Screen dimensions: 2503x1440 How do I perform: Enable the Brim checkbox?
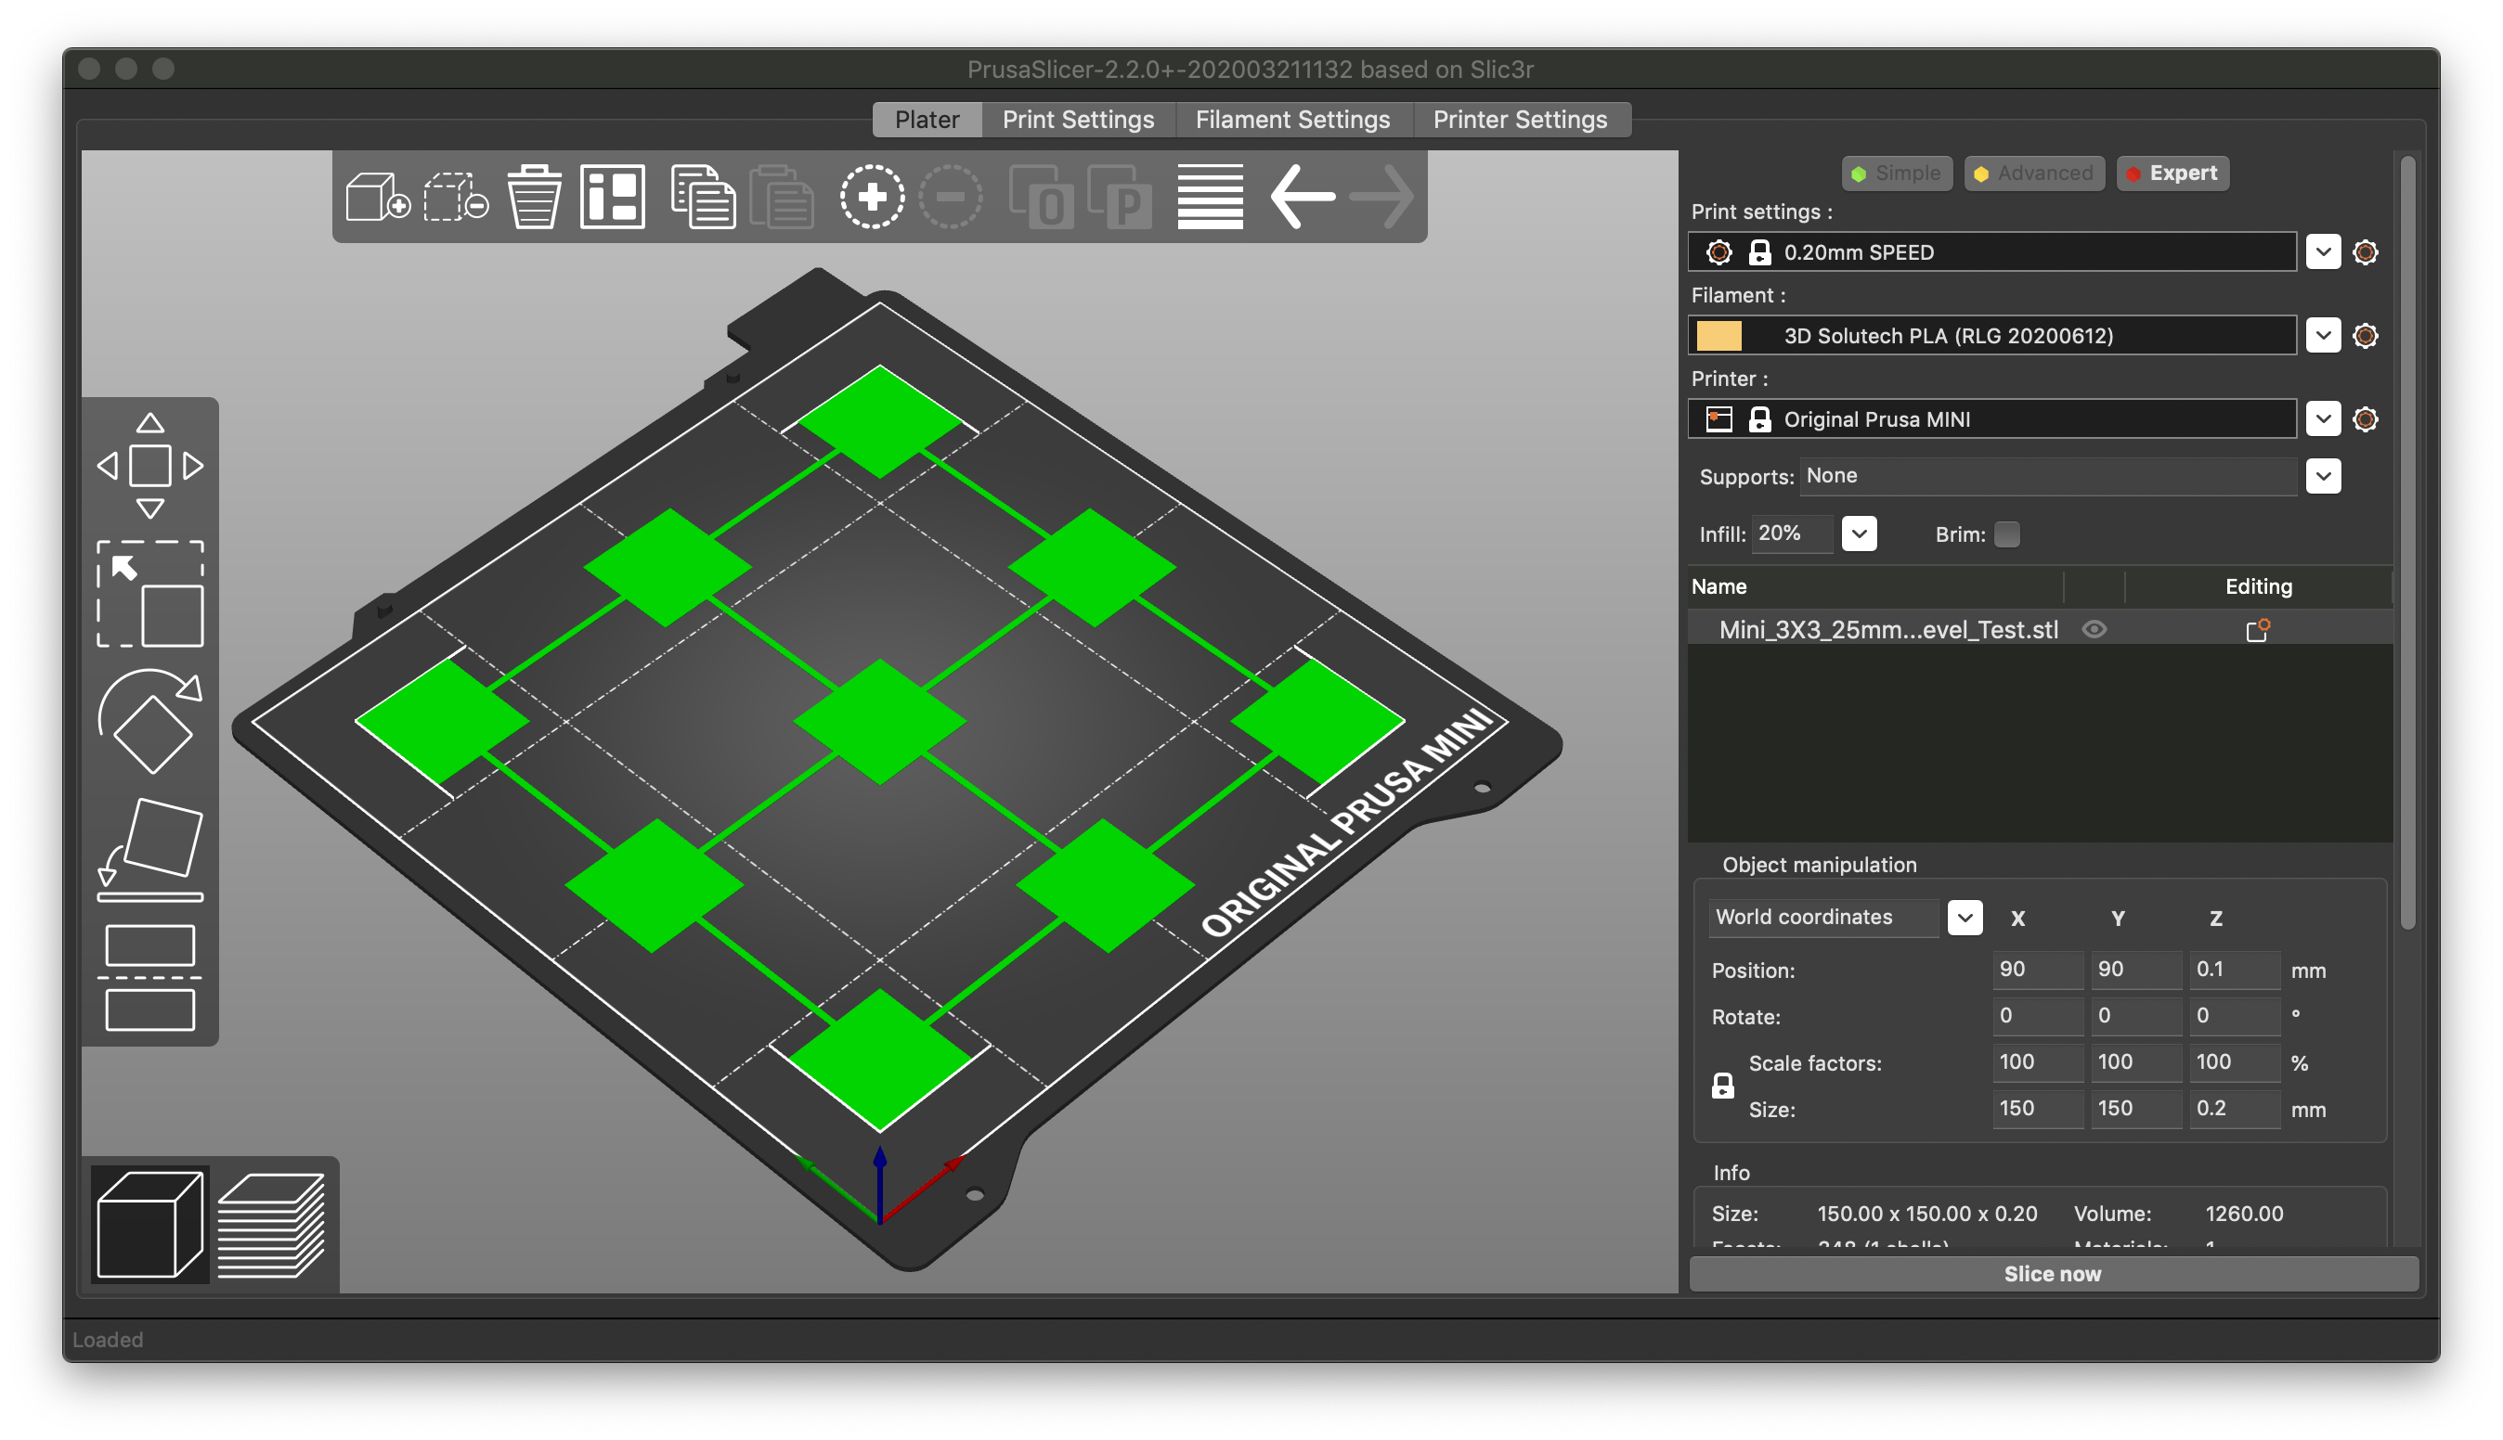(2007, 534)
